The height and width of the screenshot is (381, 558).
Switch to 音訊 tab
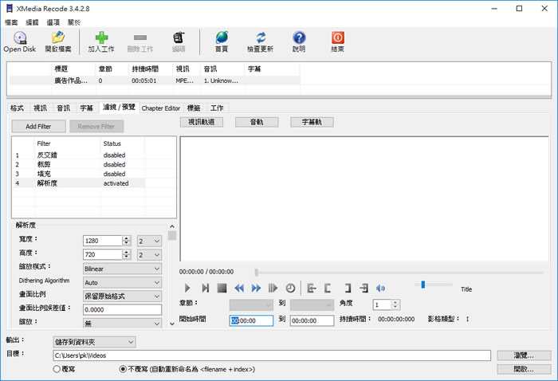(63, 108)
